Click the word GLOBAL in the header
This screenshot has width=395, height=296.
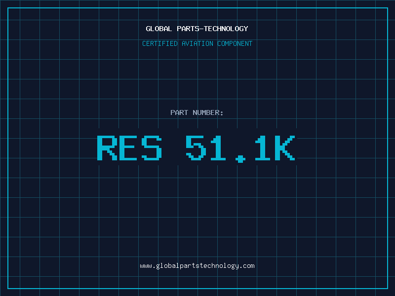[x=159, y=29]
